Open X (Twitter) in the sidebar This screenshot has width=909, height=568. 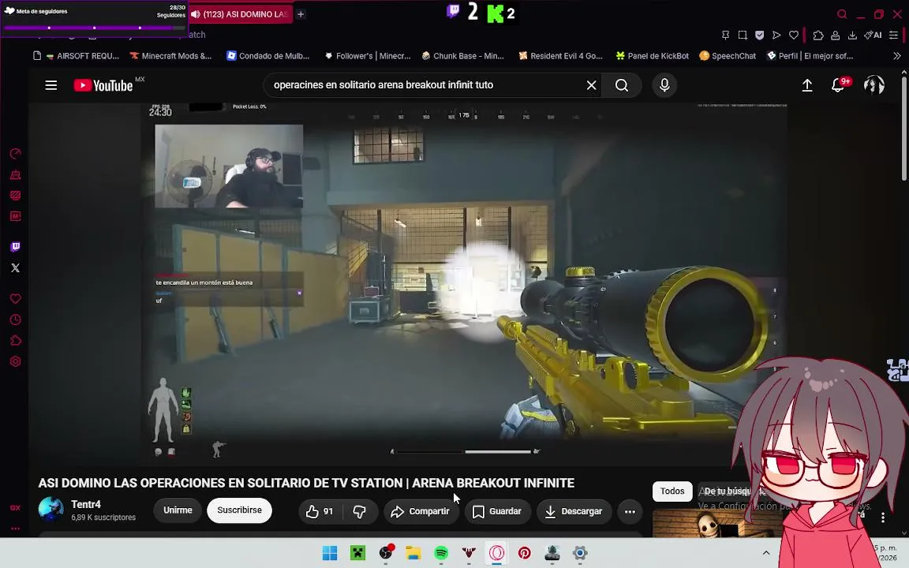(x=16, y=267)
